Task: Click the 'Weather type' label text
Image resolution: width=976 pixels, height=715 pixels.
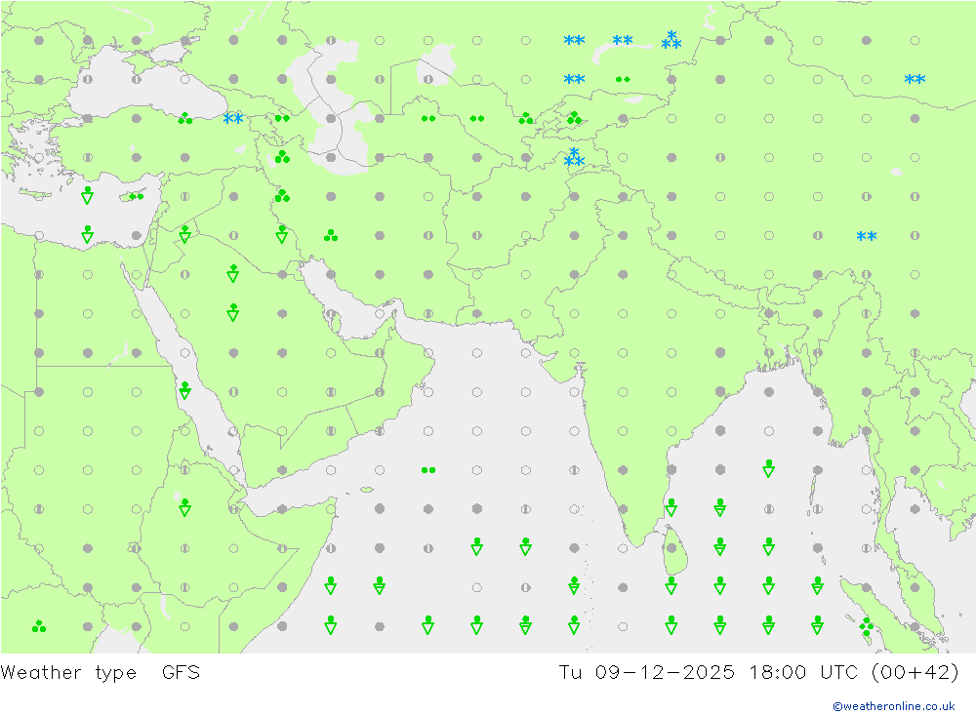Action: pyautogui.click(x=68, y=673)
